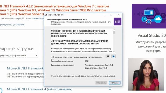Viewport: 166px width, 93px height.
Task: Click installer icon in dialog title bar
Action: pyautogui.click(x=46, y=15)
